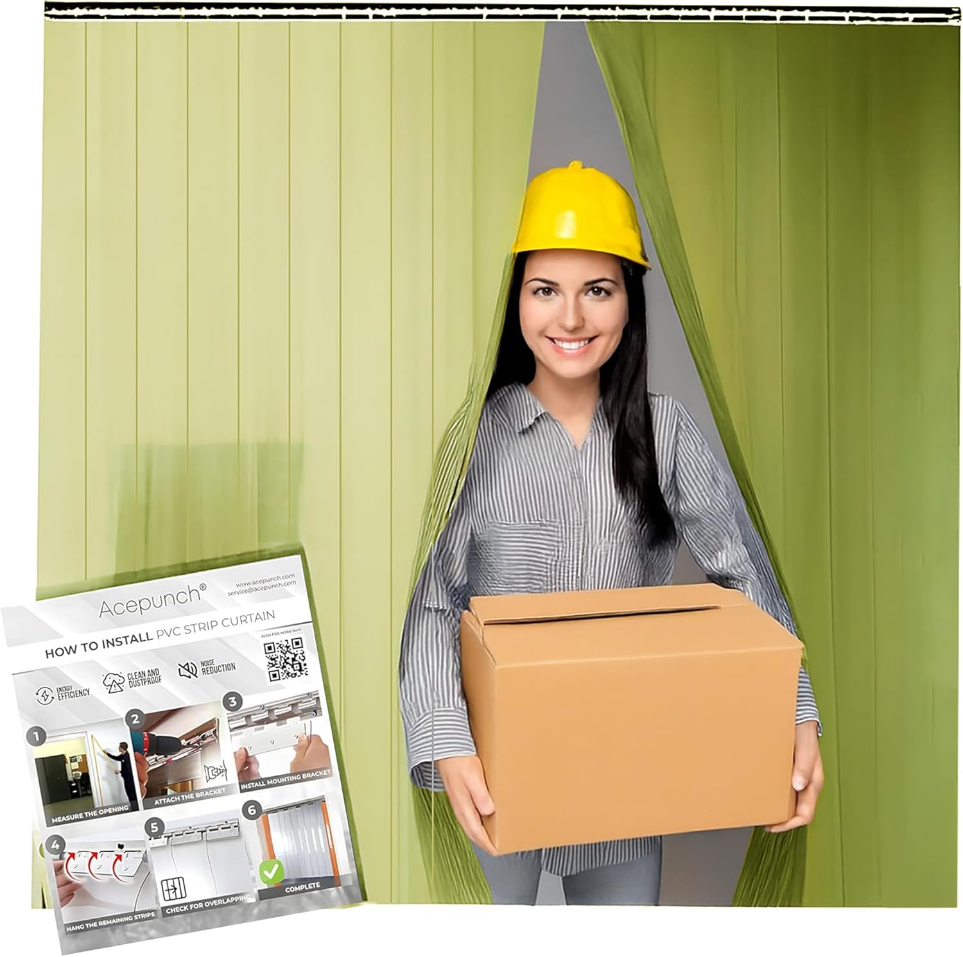
Task: Click the service@acepunch.com email address
Action: tap(262, 588)
